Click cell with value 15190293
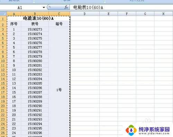This screenshot has width=173, height=137. pos(35,119)
